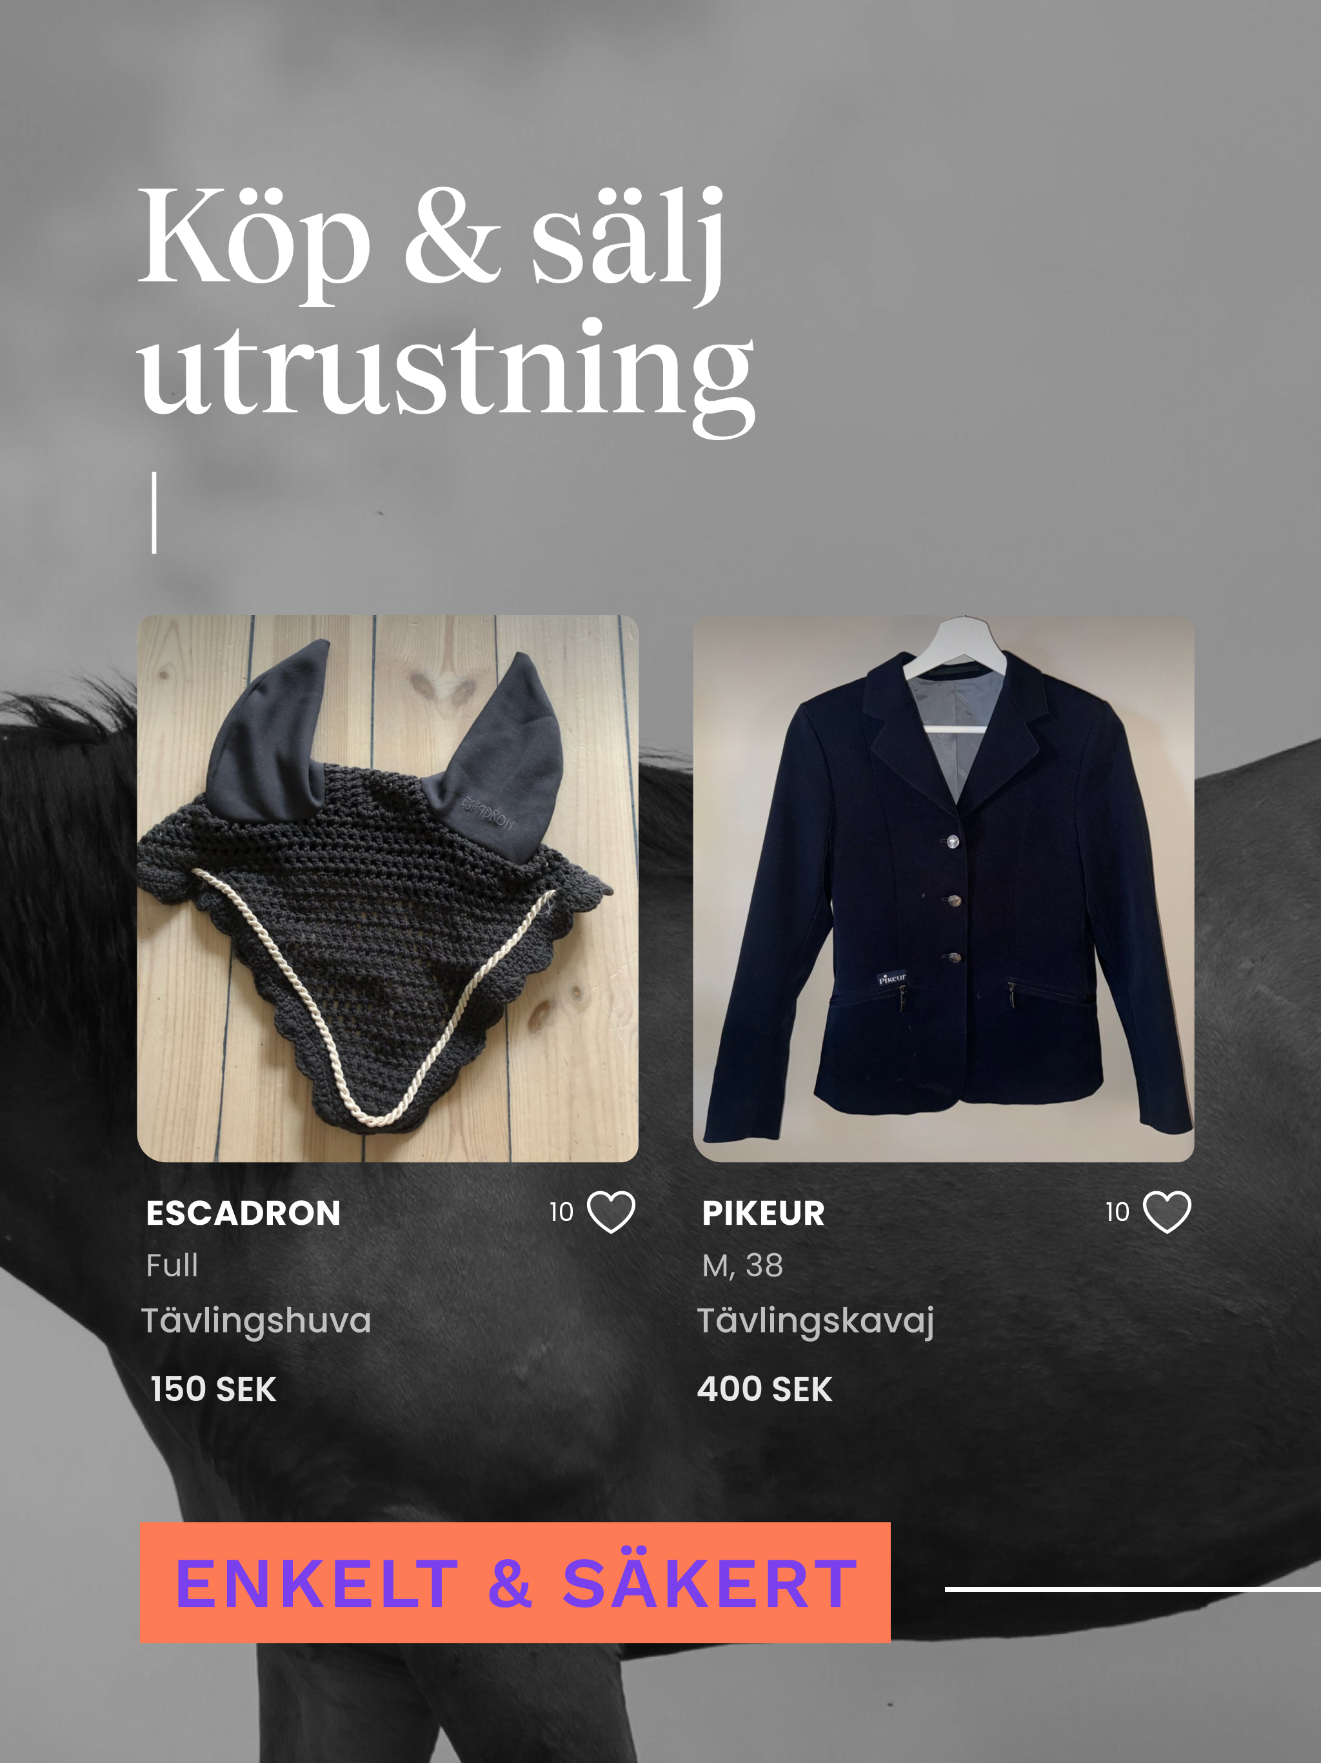Open the Escadron ear bonnet photo

388,888
